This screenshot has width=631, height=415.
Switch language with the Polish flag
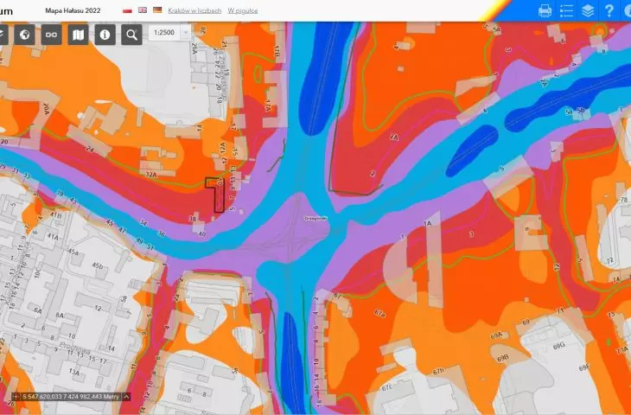[127, 10]
